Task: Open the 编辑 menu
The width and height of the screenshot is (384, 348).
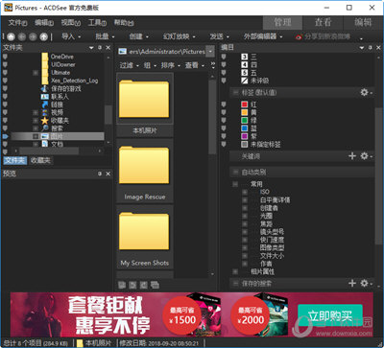Action: coord(44,23)
